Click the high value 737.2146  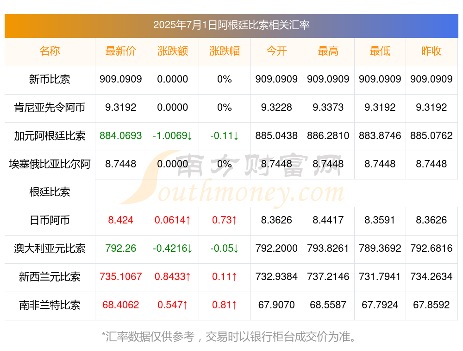[328, 276]
